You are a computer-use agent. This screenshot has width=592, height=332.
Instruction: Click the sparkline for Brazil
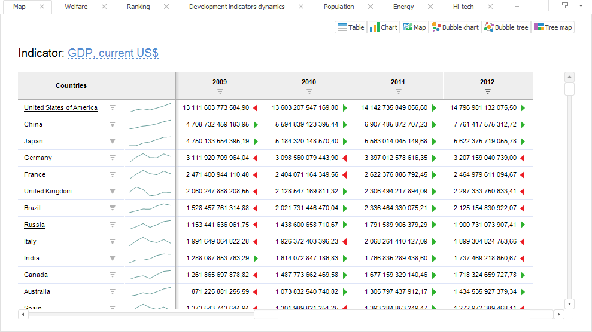point(150,208)
